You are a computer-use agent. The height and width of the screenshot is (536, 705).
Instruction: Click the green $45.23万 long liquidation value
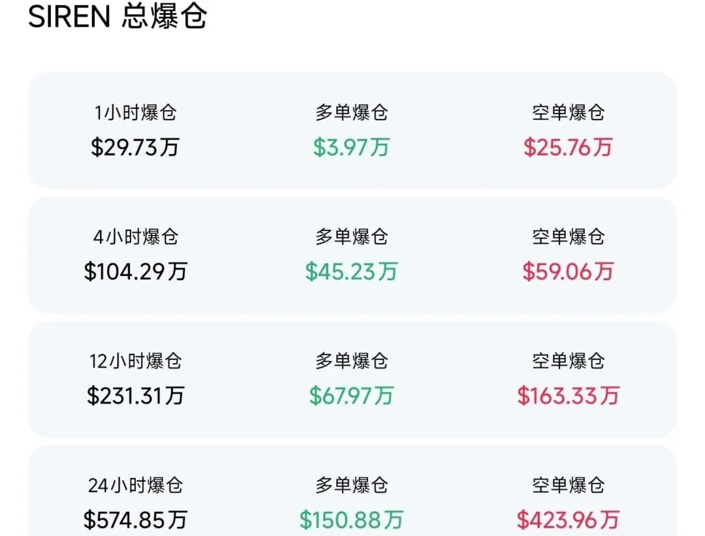click(352, 272)
